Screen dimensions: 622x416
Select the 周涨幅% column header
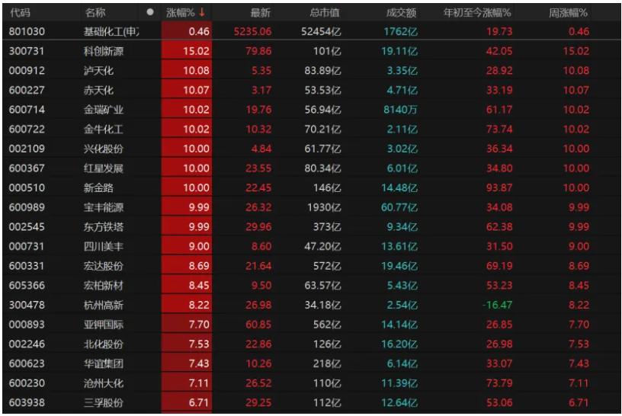[x=569, y=13]
